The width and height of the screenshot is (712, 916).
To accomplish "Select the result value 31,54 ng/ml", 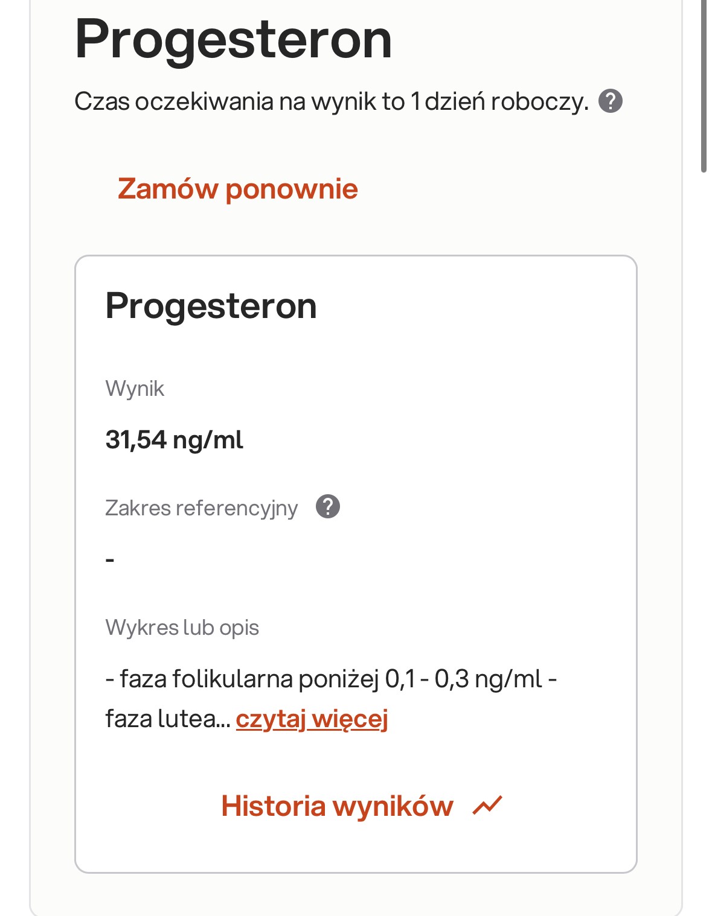I will coord(174,440).
